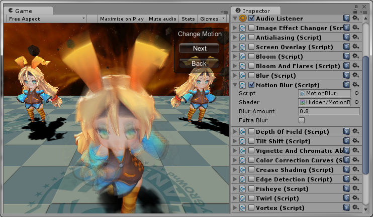
Task: Click Back motion button
Action: pyautogui.click(x=199, y=63)
